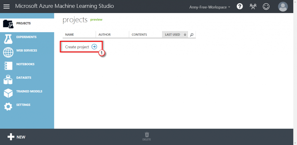
Task: Open the community people icon
Action: (253, 7)
